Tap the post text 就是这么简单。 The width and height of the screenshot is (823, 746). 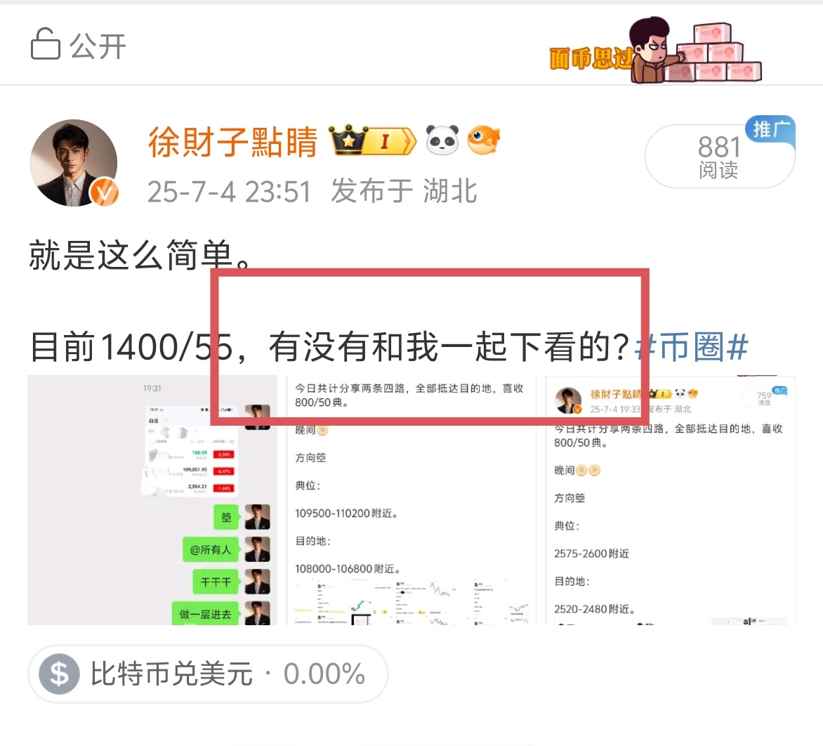coord(140,255)
